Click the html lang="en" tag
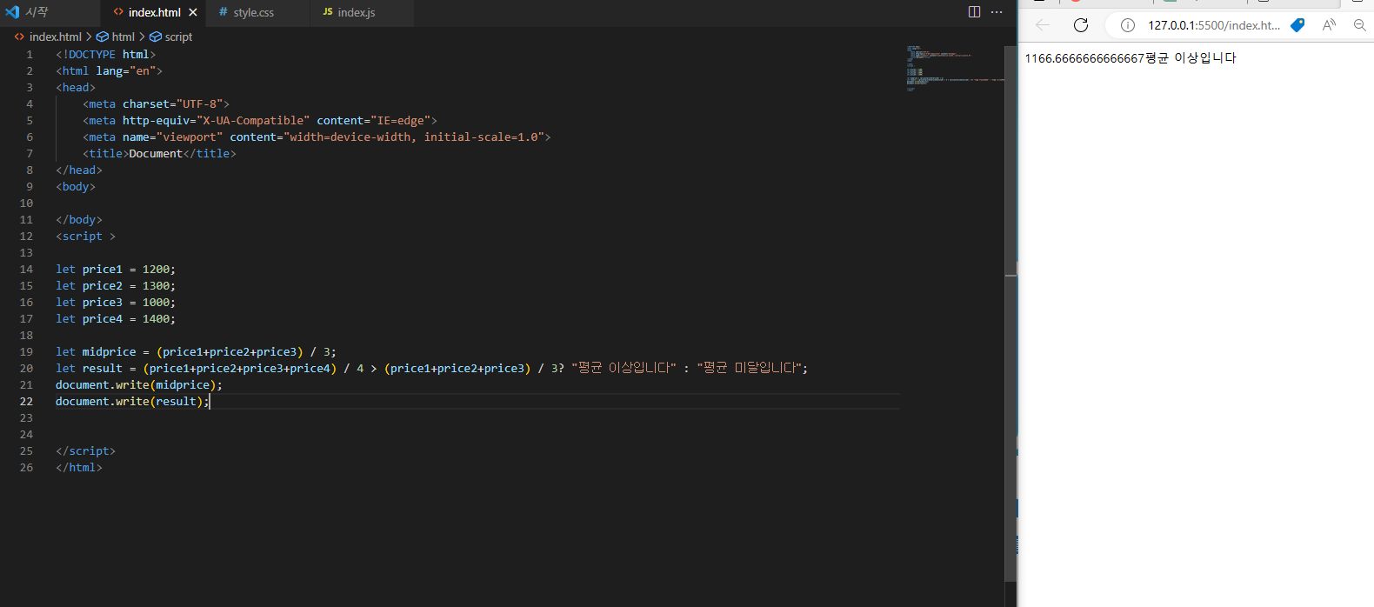Viewport: 1374px width, 607px height. [109, 70]
